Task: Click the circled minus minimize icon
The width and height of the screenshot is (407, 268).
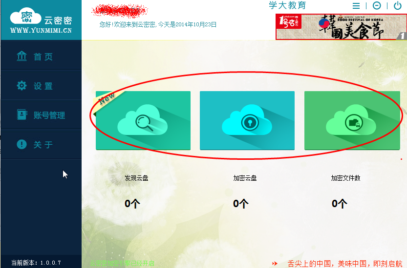Action: [x=377, y=5]
